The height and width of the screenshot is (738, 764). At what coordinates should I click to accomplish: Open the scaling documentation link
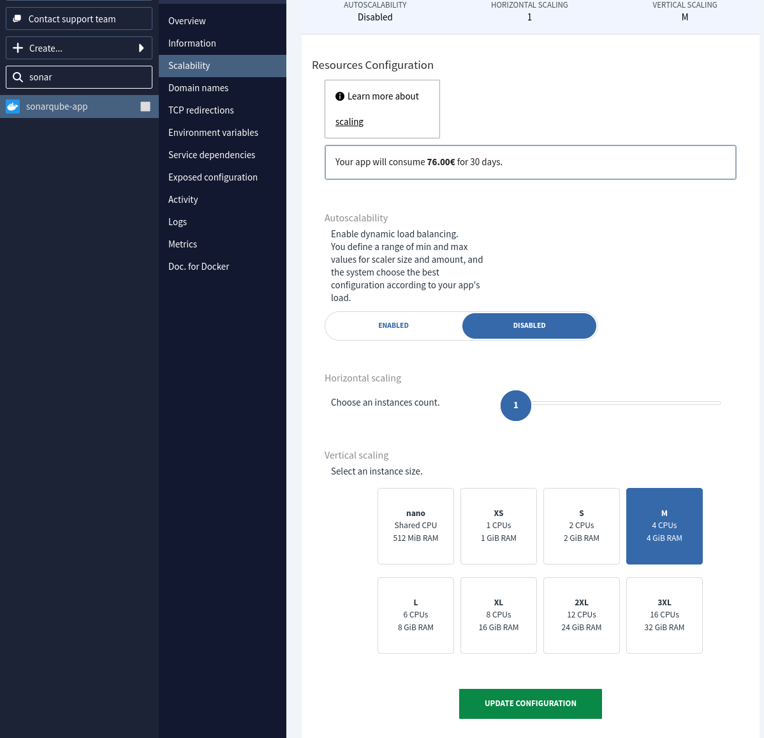pyautogui.click(x=349, y=121)
